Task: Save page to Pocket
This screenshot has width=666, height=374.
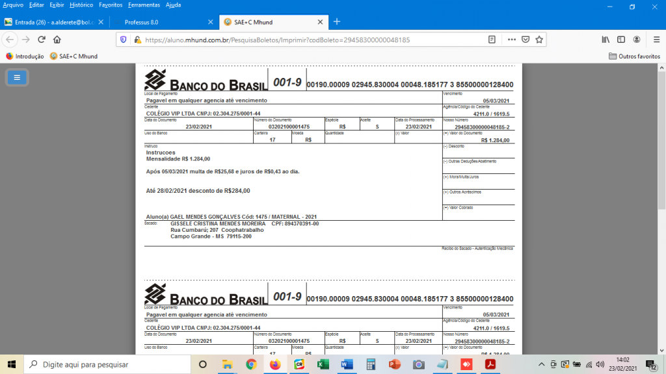Action: 526,40
